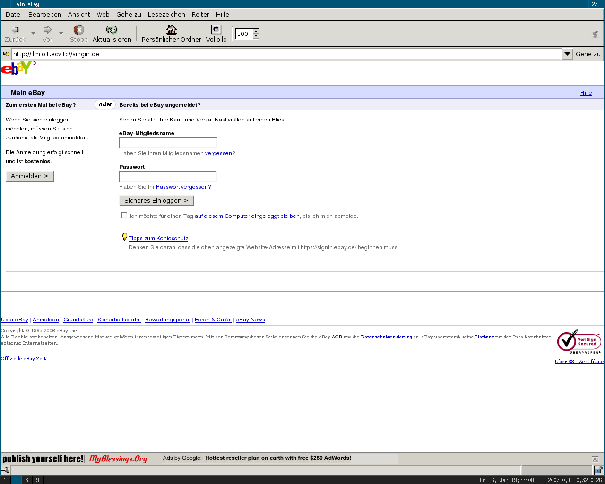Image resolution: width=605 pixels, height=484 pixels.
Task: Click the eBay-Mitgliedsname input field
Action: [x=168, y=143]
